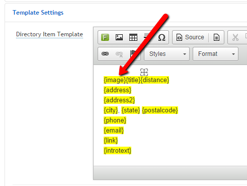
Task: Open the Styles dropdown
Action: 167,54
